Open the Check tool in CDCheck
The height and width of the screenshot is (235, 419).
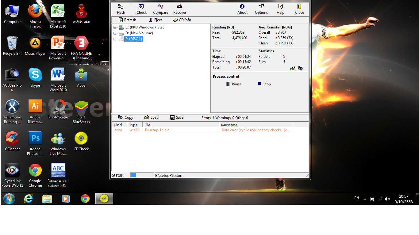[141, 9]
